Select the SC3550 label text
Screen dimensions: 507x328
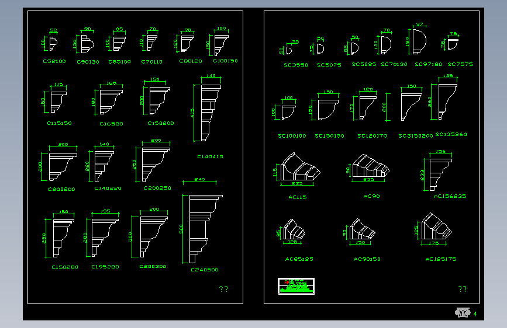(x=296, y=65)
